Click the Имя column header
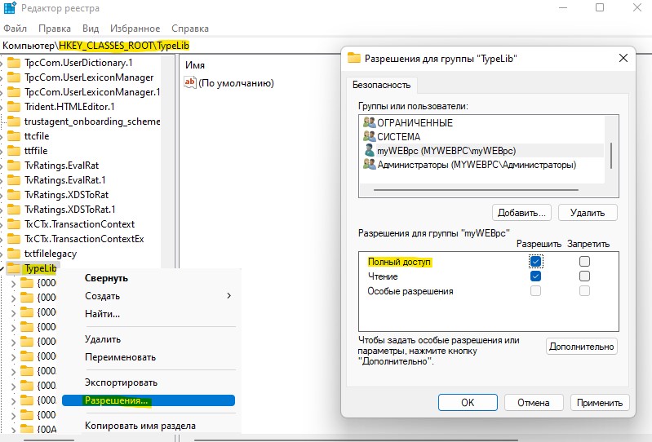The width and height of the screenshot is (652, 442). (195, 65)
